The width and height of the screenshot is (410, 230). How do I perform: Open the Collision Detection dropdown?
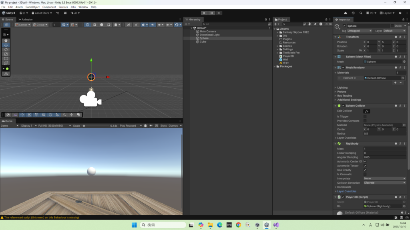384,183
